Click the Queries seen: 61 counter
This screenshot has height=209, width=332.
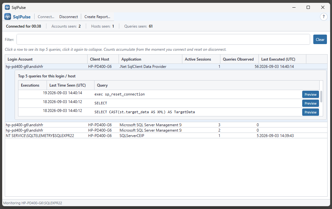[139, 26]
